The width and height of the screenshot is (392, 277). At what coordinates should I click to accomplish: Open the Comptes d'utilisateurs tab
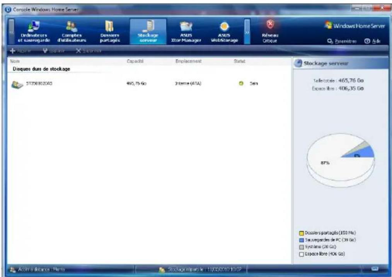[x=72, y=32]
